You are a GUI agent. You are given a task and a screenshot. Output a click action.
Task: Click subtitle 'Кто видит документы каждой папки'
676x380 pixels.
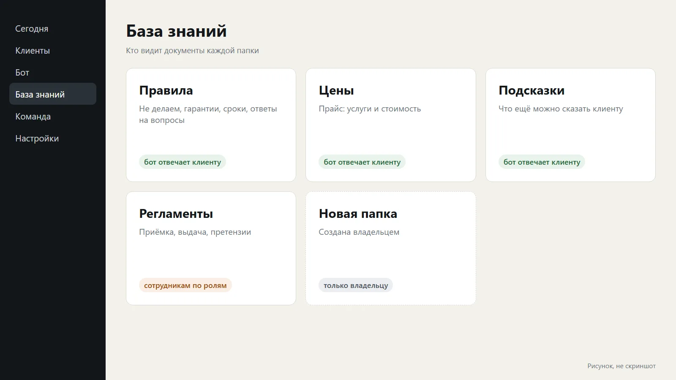[x=192, y=51]
